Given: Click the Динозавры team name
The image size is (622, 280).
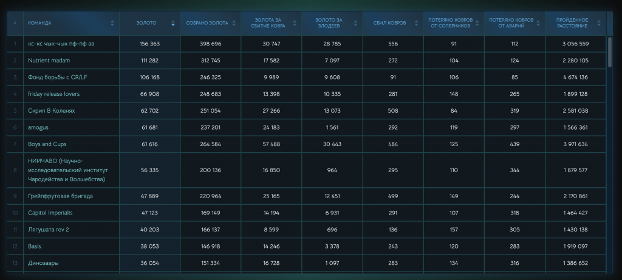Looking at the screenshot, I should click(44, 264).
